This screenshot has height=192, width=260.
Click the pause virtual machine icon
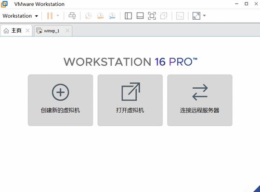click(50, 16)
